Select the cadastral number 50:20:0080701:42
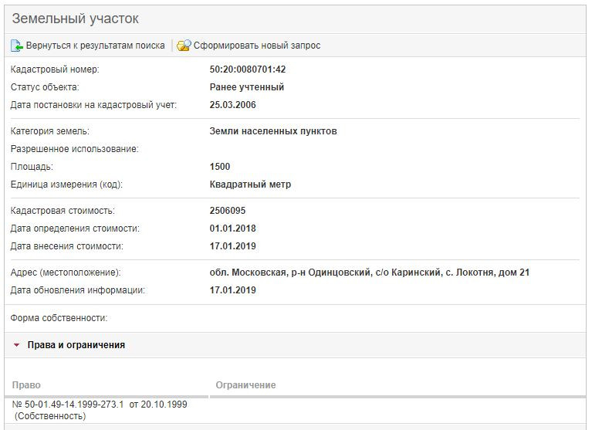592x430 pixels. (248, 69)
